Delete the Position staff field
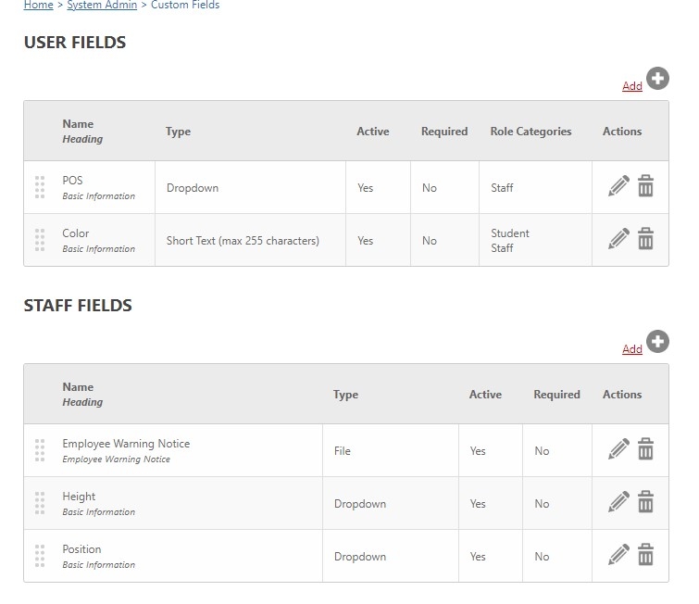The image size is (699, 604). pyautogui.click(x=645, y=554)
